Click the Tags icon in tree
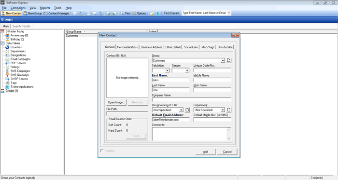The image size is (338, 180). [x=7, y=83]
